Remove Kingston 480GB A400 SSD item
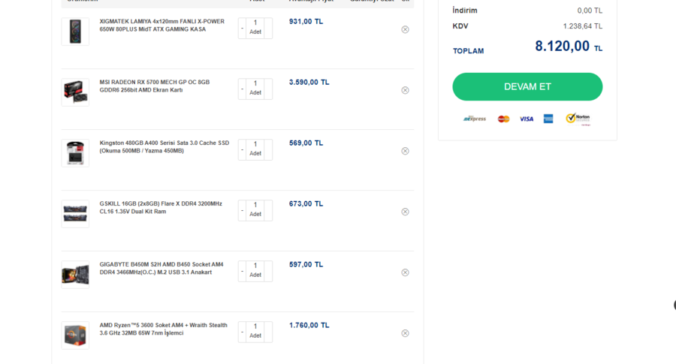The image size is (676, 364). [405, 151]
